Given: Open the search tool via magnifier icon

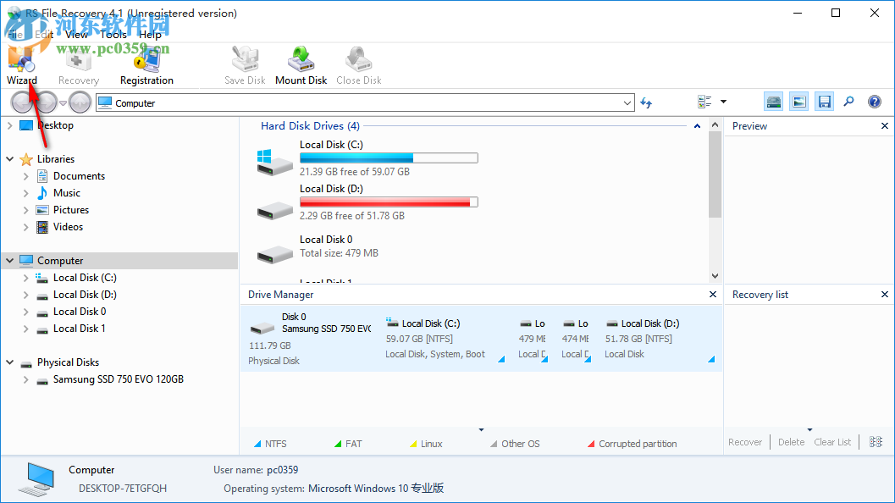Looking at the screenshot, I should coord(848,101).
